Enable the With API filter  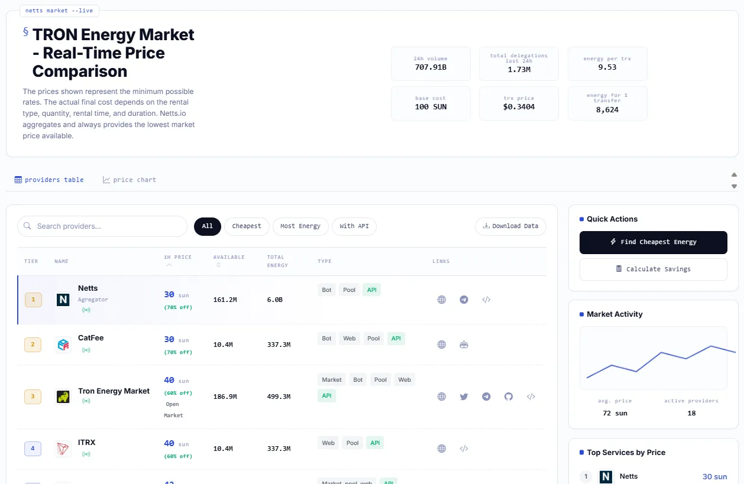click(354, 226)
